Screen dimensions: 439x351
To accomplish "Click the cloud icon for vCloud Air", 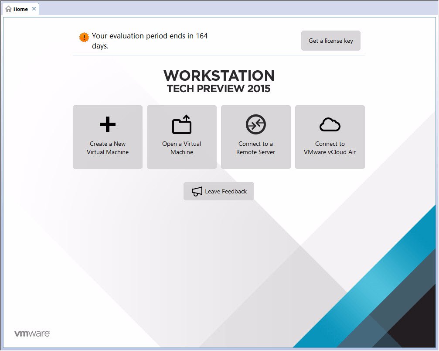I will tap(330, 124).
